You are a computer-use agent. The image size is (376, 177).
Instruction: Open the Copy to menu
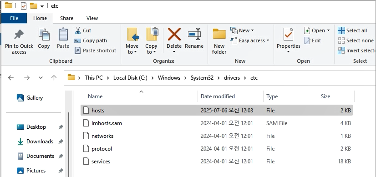(151, 41)
